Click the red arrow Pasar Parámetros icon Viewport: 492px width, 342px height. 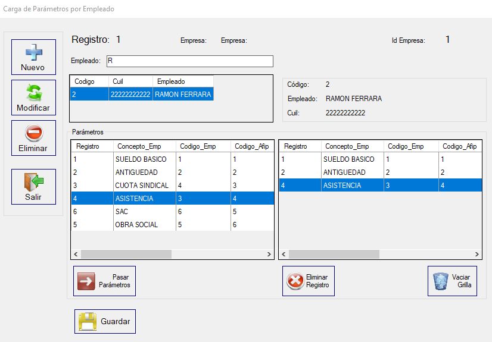pos(86,281)
